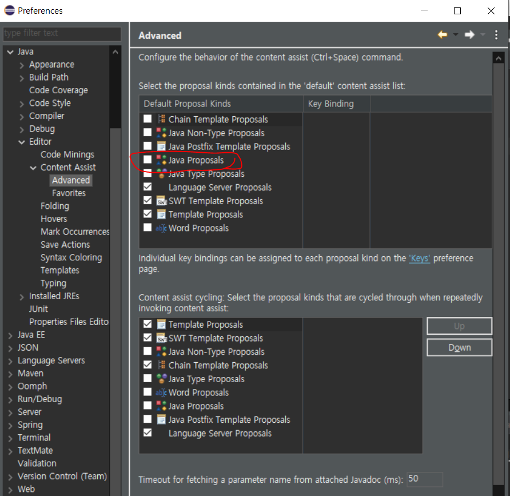This screenshot has width=510, height=496.
Task: Expand the Compiler node
Action: (22, 117)
